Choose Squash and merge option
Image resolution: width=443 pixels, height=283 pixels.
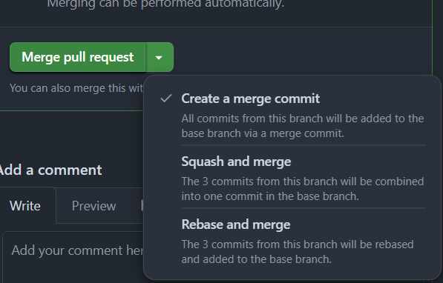(x=292, y=178)
